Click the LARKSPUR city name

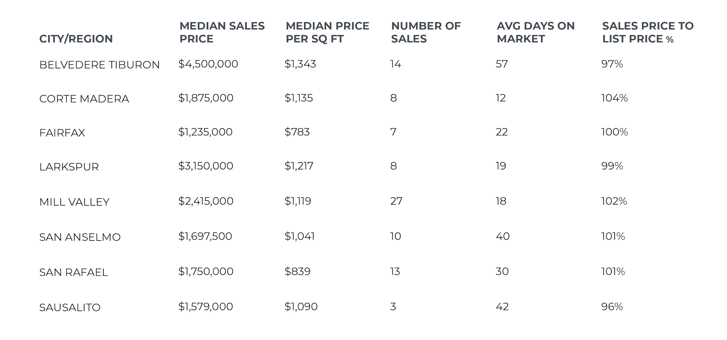pyautogui.click(x=69, y=167)
